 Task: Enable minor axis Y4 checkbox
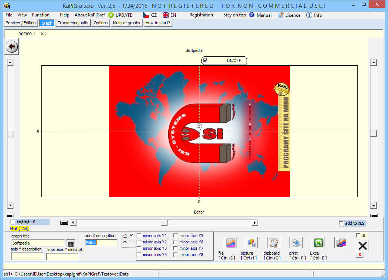point(139,255)
